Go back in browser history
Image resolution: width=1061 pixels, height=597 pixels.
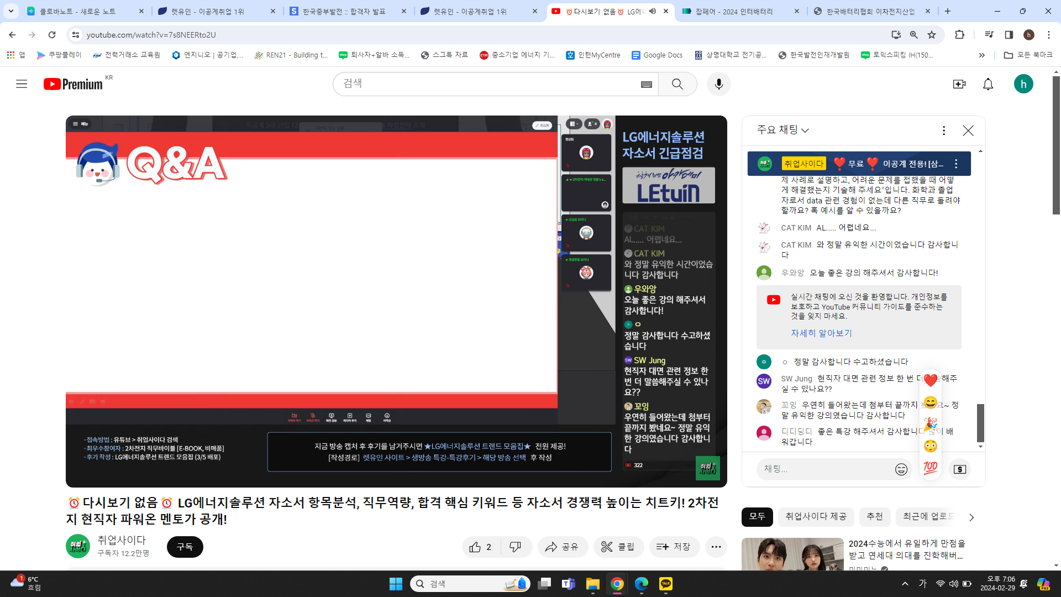tap(12, 35)
